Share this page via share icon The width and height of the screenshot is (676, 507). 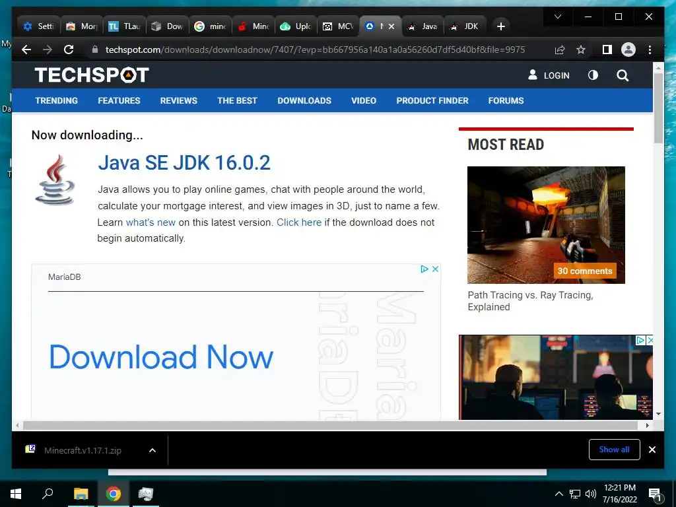point(560,50)
